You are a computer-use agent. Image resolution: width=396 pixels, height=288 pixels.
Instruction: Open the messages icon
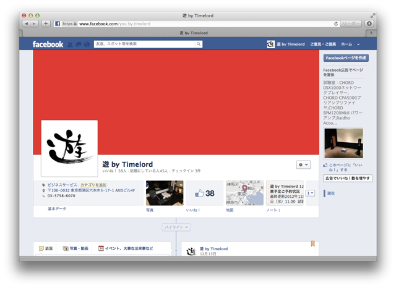coord(79,44)
